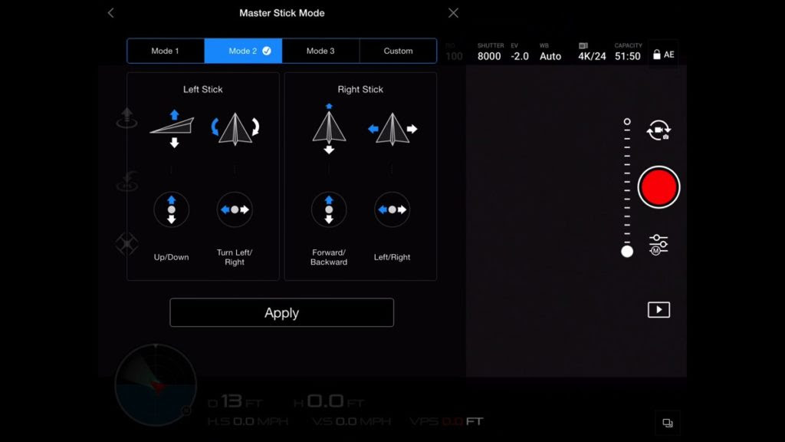Screen dimensions: 785x442
Task: Switch to the Mode 1 tab
Action: (x=166, y=51)
